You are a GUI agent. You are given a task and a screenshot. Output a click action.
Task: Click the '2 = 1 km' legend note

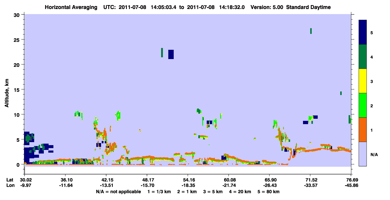187,192
